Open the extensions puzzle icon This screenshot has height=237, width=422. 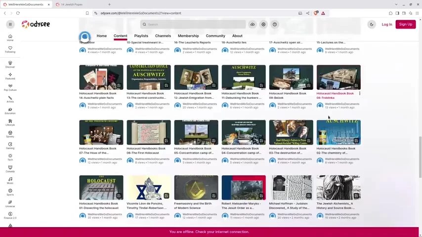(x=390, y=13)
